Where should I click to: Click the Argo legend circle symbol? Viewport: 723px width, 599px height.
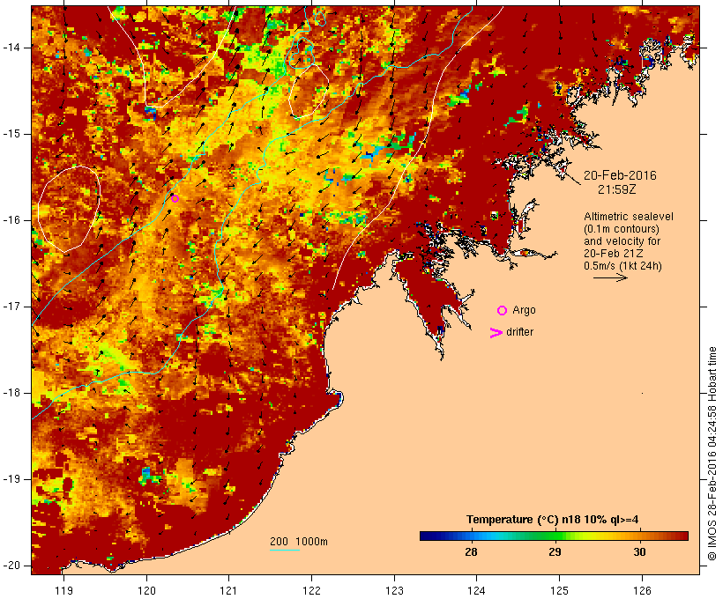(503, 311)
